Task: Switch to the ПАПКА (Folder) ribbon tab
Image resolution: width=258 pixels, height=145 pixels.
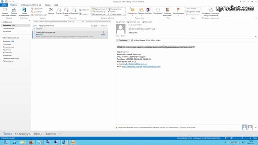Action: point(48,5)
